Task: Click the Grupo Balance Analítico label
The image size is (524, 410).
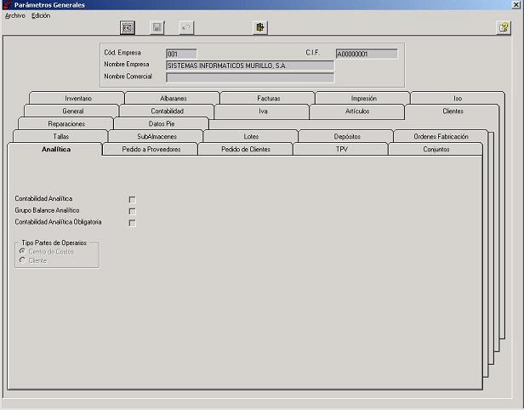Action: pyautogui.click(x=47, y=210)
